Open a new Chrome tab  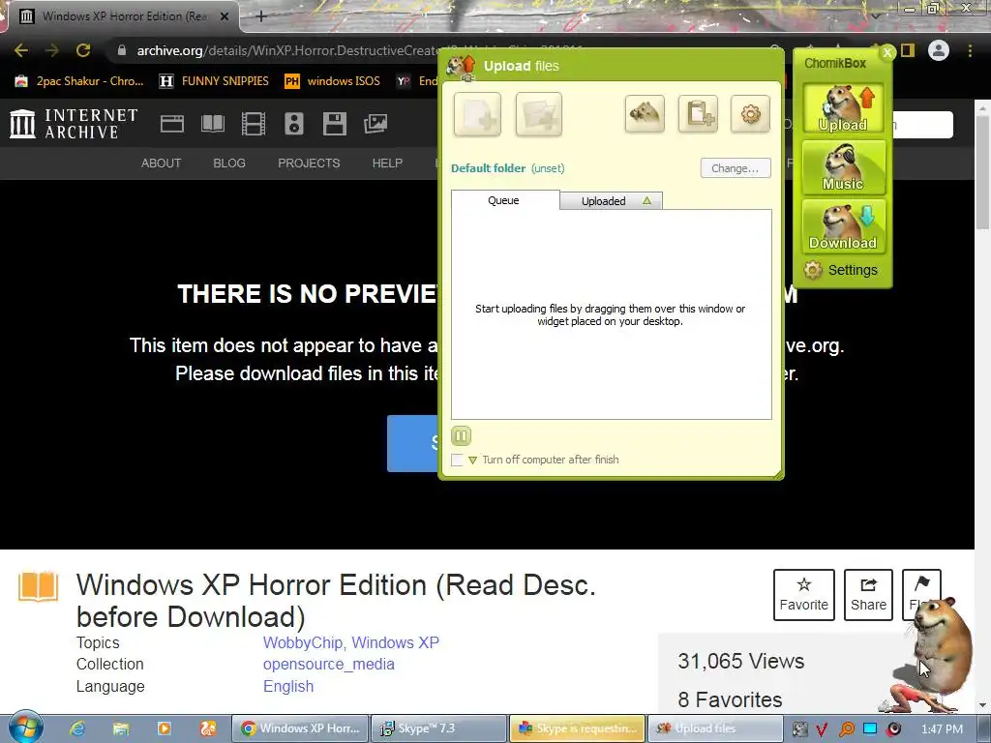[x=261, y=16]
